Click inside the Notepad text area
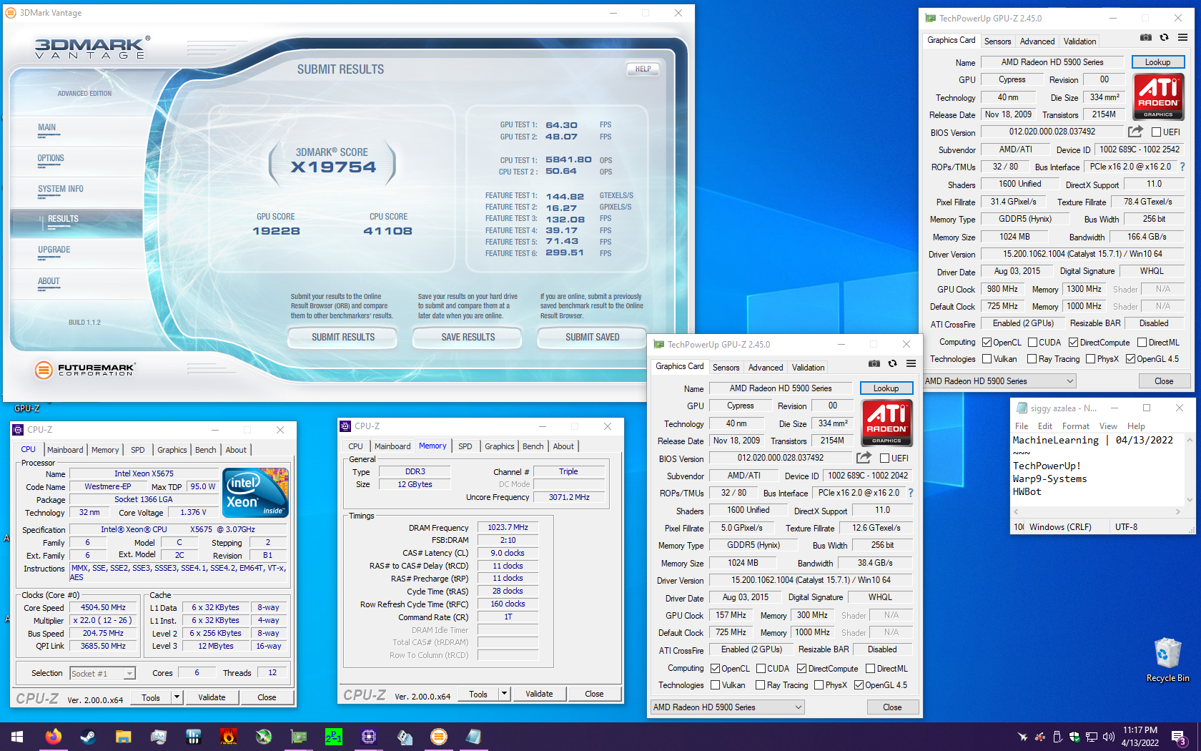Viewport: 1201px width, 751px height. 1097,469
